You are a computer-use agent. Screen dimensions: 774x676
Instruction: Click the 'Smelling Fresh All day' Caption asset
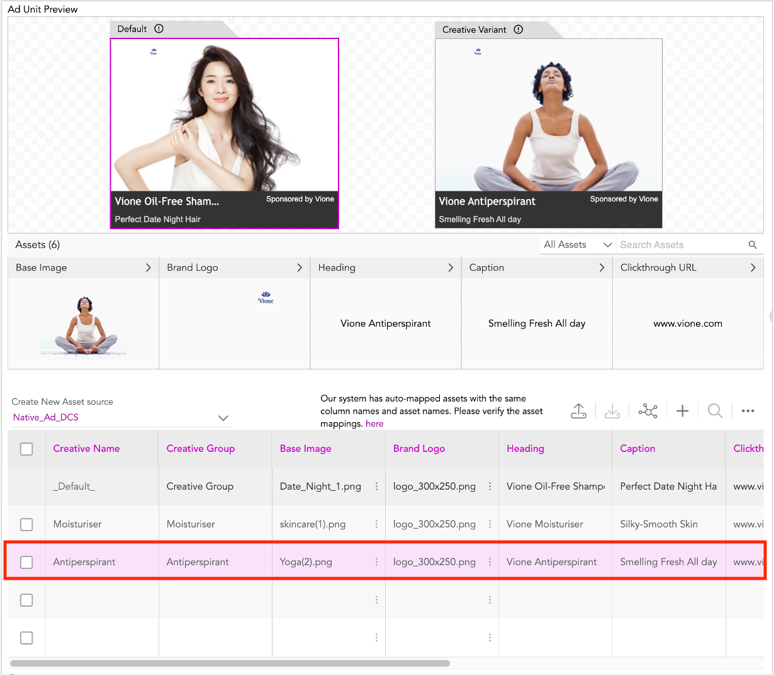click(537, 324)
